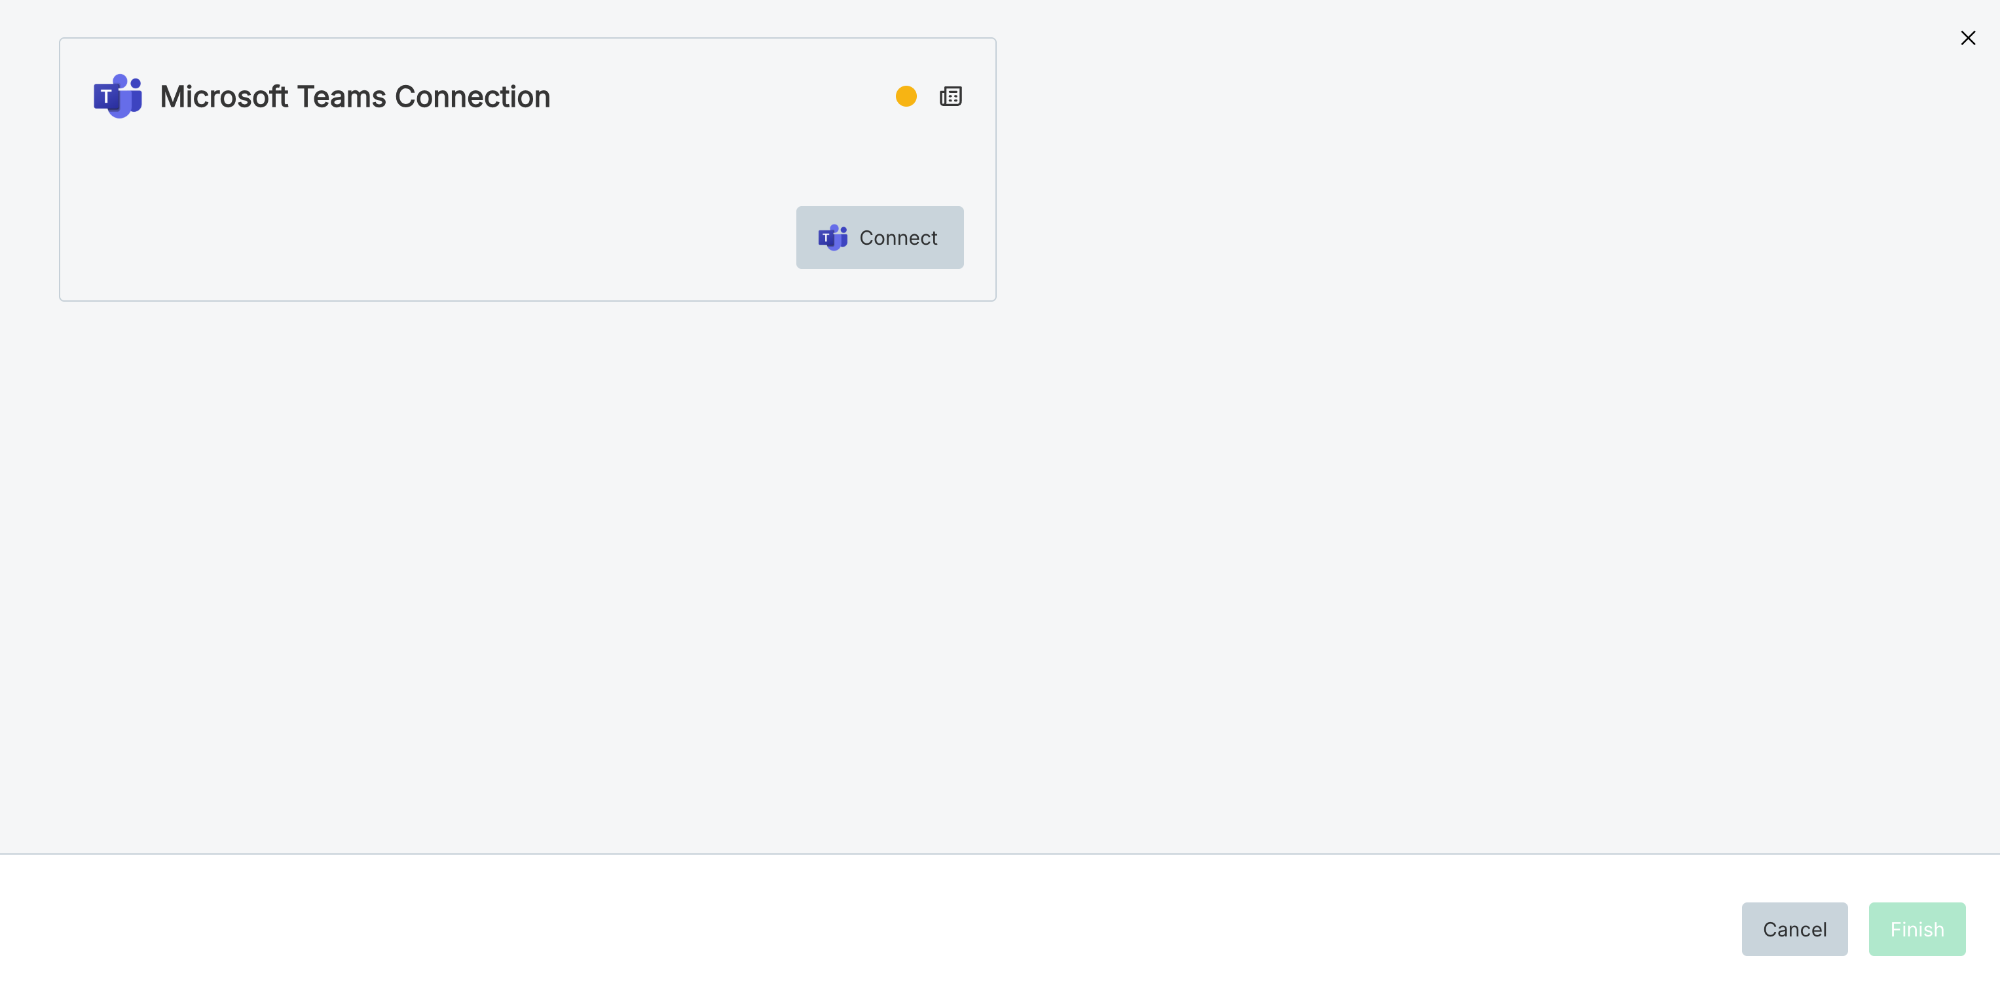Connect to Microsoft Teams
The width and height of the screenshot is (2000, 996).
click(x=879, y=238)
